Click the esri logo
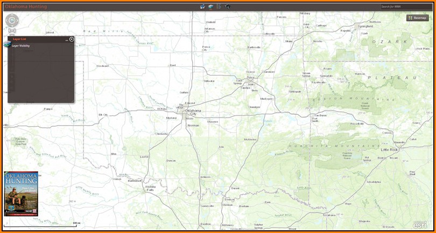 point(419,224)
